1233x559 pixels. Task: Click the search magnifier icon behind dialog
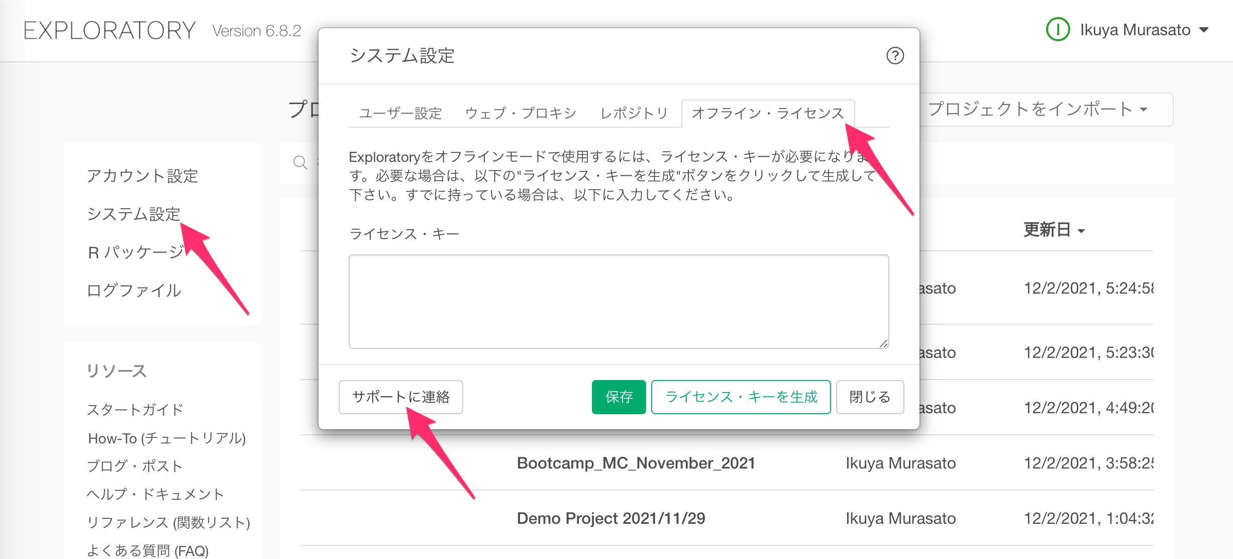click(300, 162)
